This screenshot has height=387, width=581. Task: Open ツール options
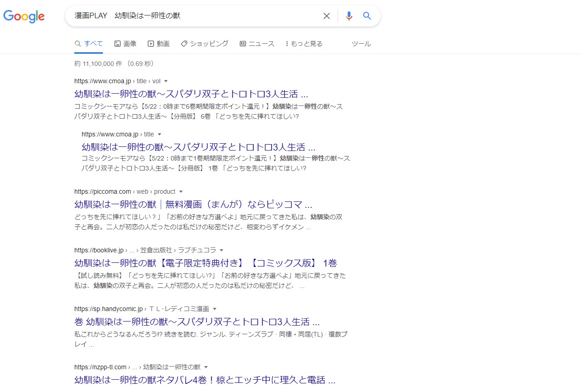(361, 44)
